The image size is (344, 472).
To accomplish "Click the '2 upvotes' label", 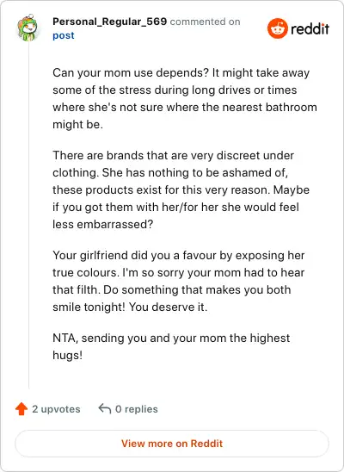I will (56, 409).
